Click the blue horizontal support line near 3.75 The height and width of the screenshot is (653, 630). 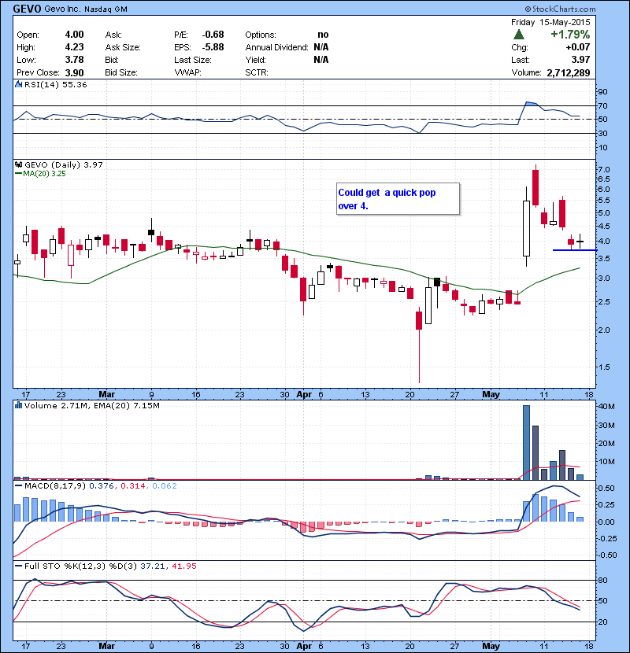(x=575, y=250)
